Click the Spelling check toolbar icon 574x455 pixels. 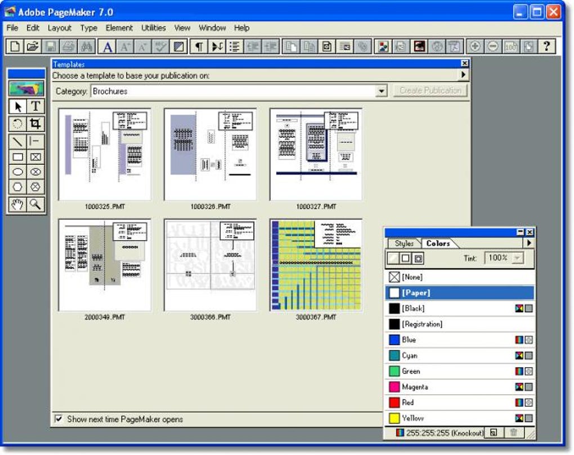[161, 47]
